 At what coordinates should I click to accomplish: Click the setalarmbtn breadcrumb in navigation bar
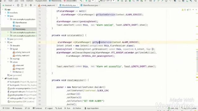point(70,1)
